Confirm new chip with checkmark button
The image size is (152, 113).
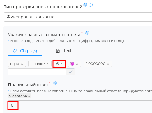pyautogui.click(x=70, y=72)
